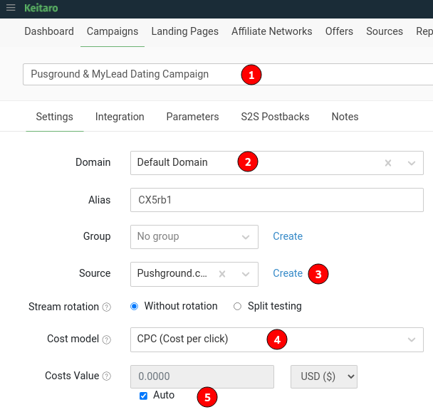Click Create link next to Group

coord(288,236)
